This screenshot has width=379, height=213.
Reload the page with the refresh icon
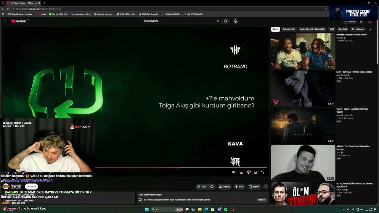click(8, 9)
